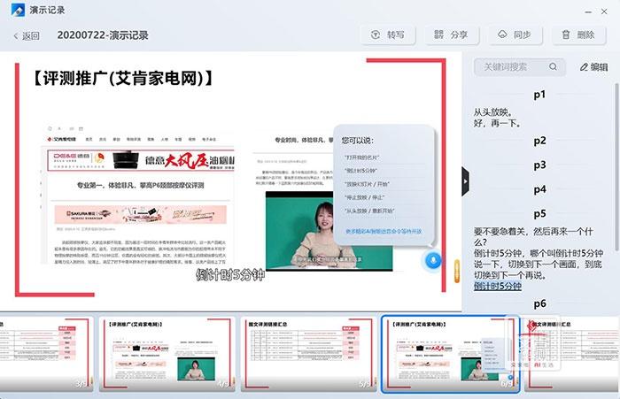The width and height of the screenshot is (620, 399).
Task: Open the highlighted slide thumbnail numbered 6
Action: (450, 354)
